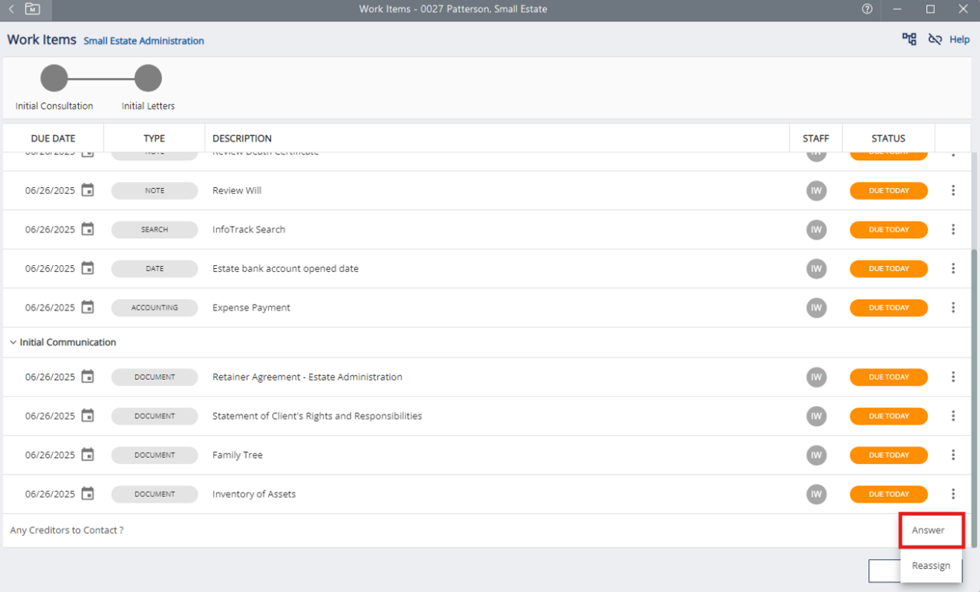Select the Initial Letters stage circle
Image resolution: width=980 pixels, height=592 pixels.
tap(148, 79)
